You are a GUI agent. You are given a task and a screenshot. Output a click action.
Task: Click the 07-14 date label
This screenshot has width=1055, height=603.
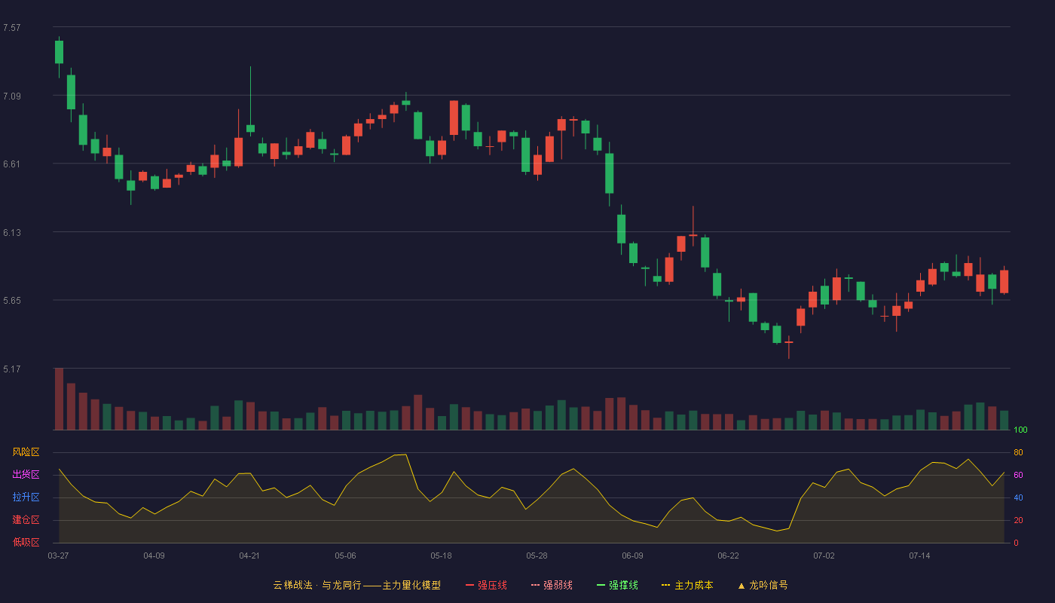click(919, 556)
